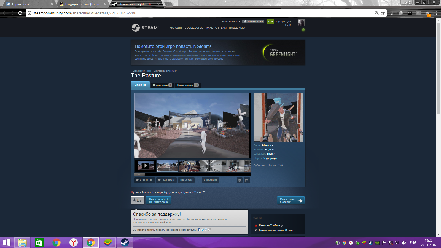Vote Нет, спасибо / Не интересно
The height and width of the screenshot is (248, 441).
[x=158, y=200]
